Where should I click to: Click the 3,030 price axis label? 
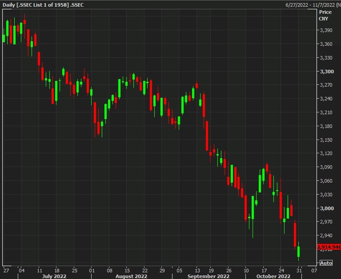coord(326,194)
